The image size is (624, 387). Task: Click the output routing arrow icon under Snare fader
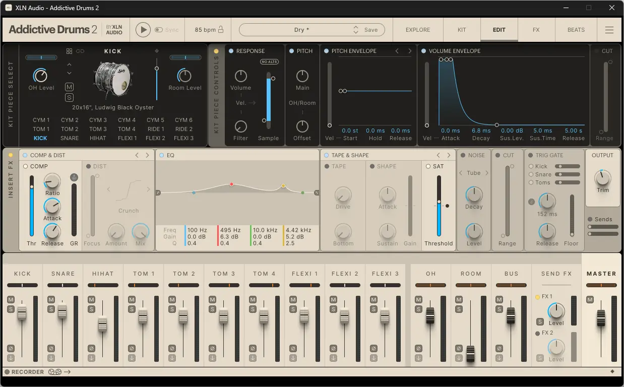click(51, 358)
